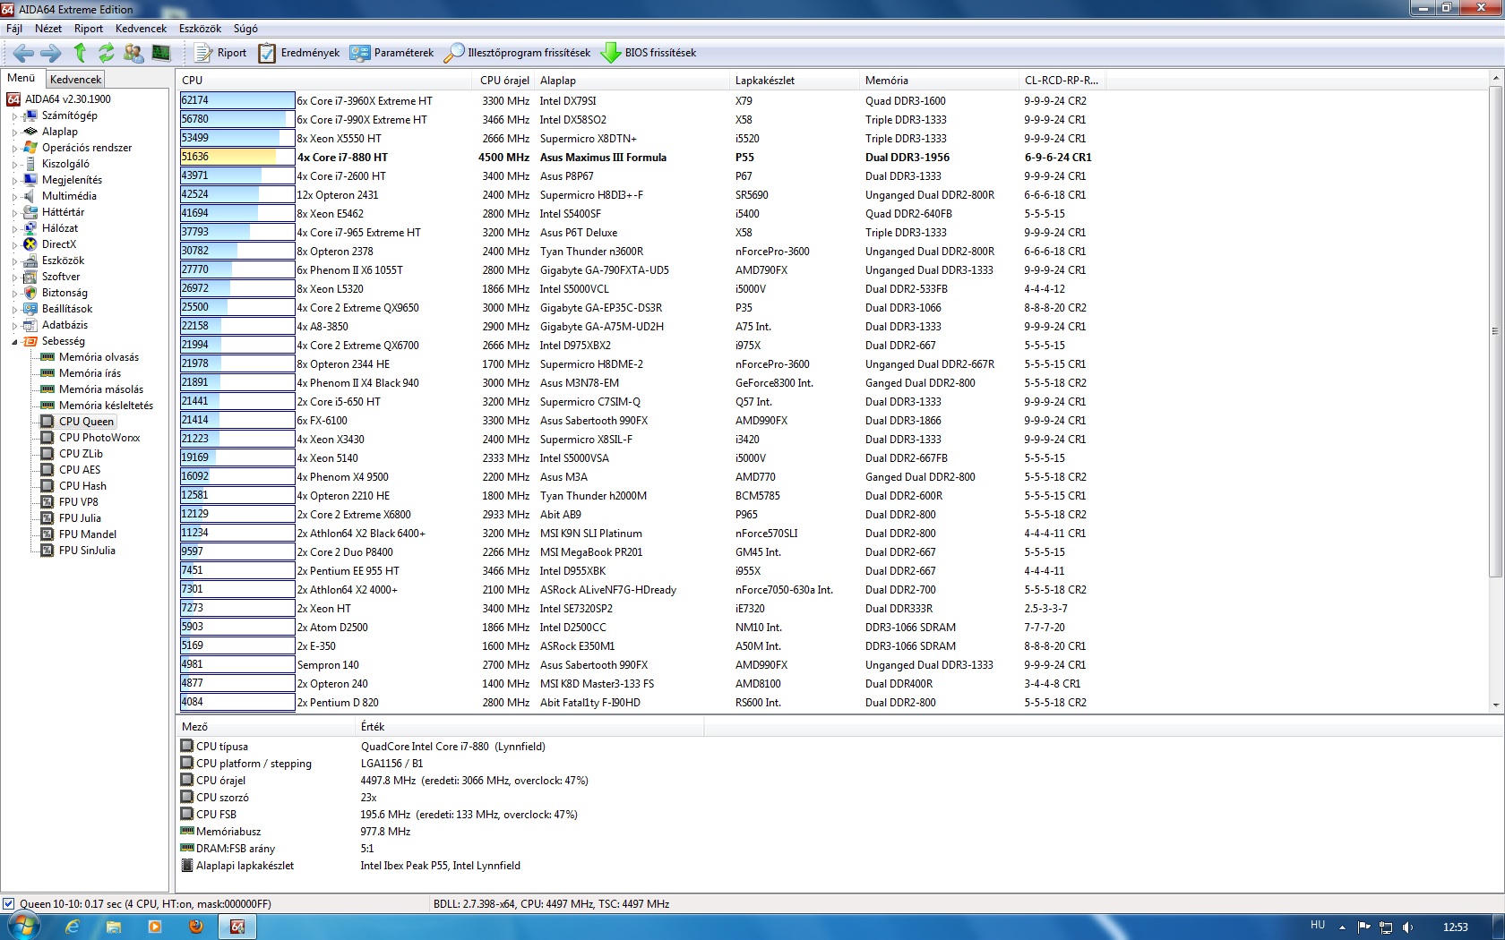Click the Back arrow toolbar icon
The height and width of the screenshot is (940, 1505).
point(23,53)
